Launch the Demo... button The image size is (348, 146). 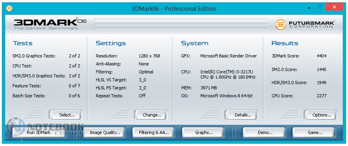coord(265,133)
